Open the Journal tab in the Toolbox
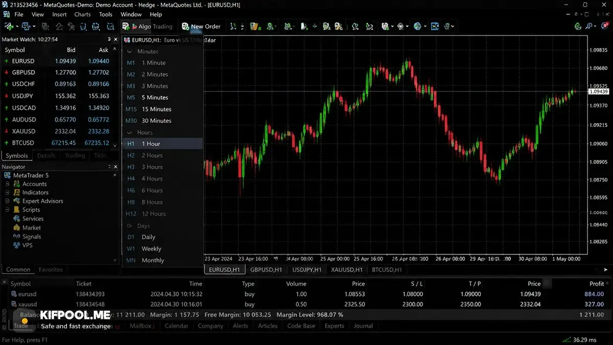The image size is (613, 345). 363,326
